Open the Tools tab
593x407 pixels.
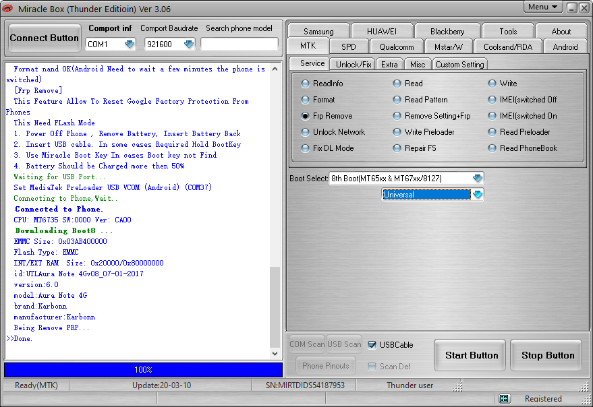tap(508, 32)
